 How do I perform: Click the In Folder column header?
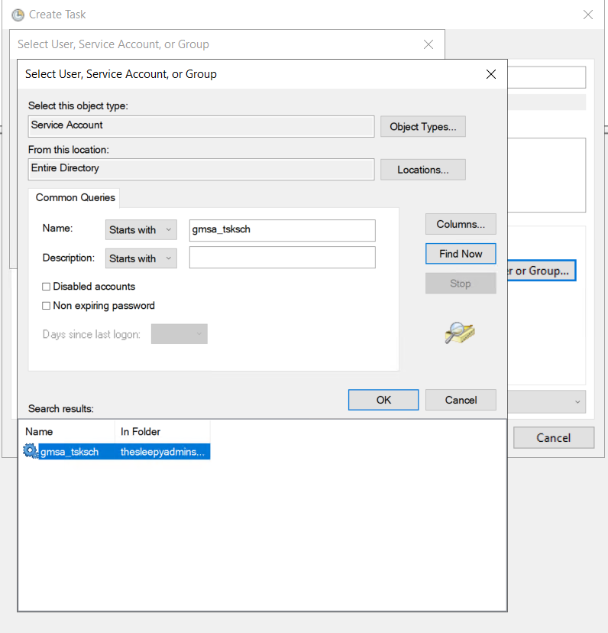[x=141, y=431]
